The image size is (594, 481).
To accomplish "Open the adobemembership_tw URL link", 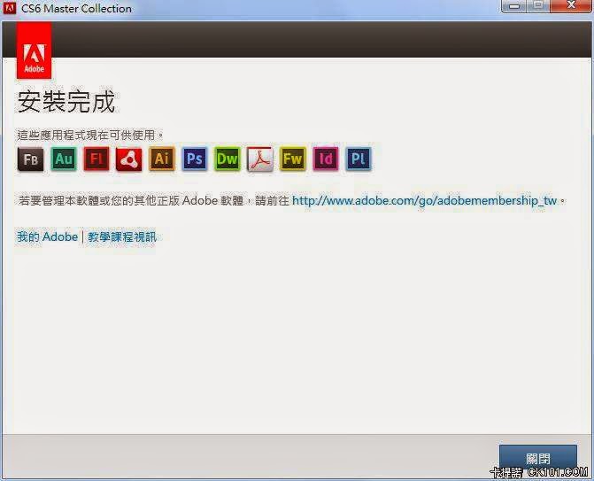I will click(x=424, y=200).
